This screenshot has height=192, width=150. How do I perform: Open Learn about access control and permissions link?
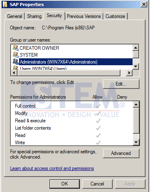point(52,168)
